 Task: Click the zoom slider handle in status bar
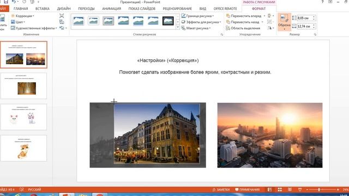coord(319,189)
